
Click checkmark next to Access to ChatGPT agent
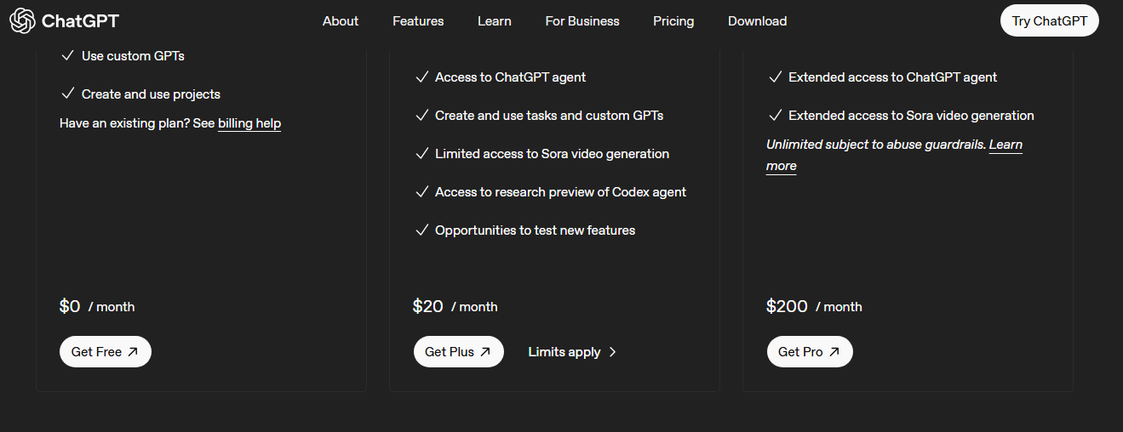pyautogui.click(x=421, y=77)
